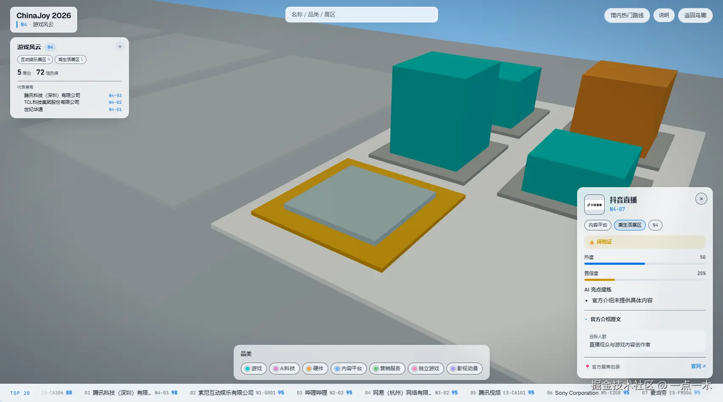723x402 pixels.
Task: Click the 官方展商名录 source label
Action: pos(606,367)
